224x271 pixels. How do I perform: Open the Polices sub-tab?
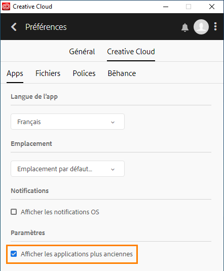(84, 73)
